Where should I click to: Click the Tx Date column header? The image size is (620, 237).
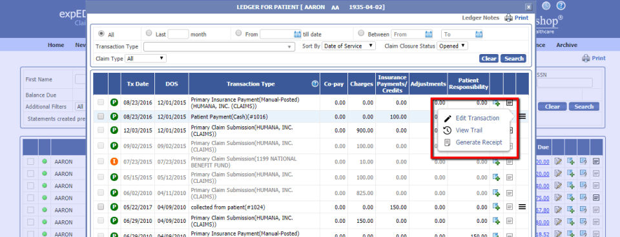pos(138,84)
